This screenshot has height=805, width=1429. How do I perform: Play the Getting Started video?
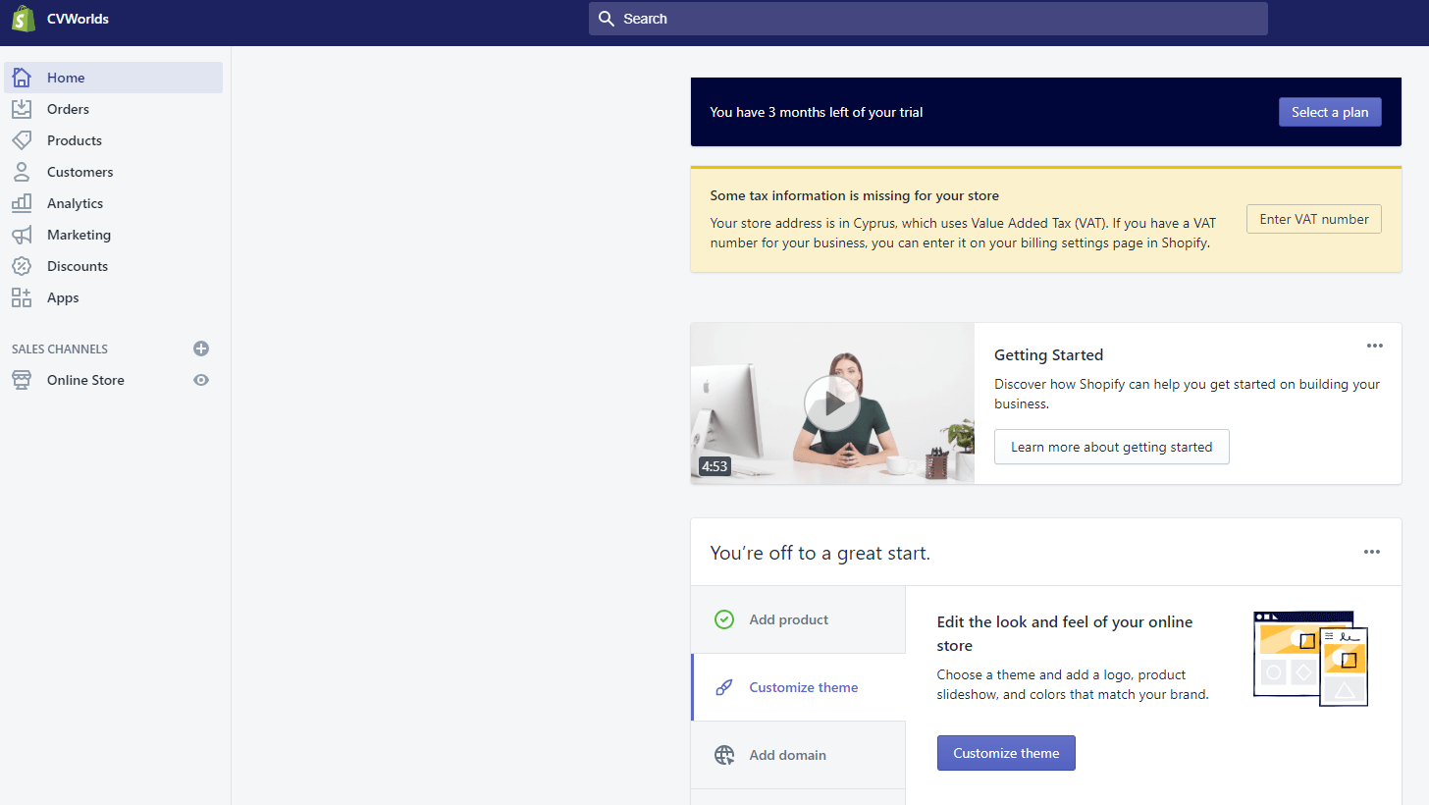(x=832, y=403)
